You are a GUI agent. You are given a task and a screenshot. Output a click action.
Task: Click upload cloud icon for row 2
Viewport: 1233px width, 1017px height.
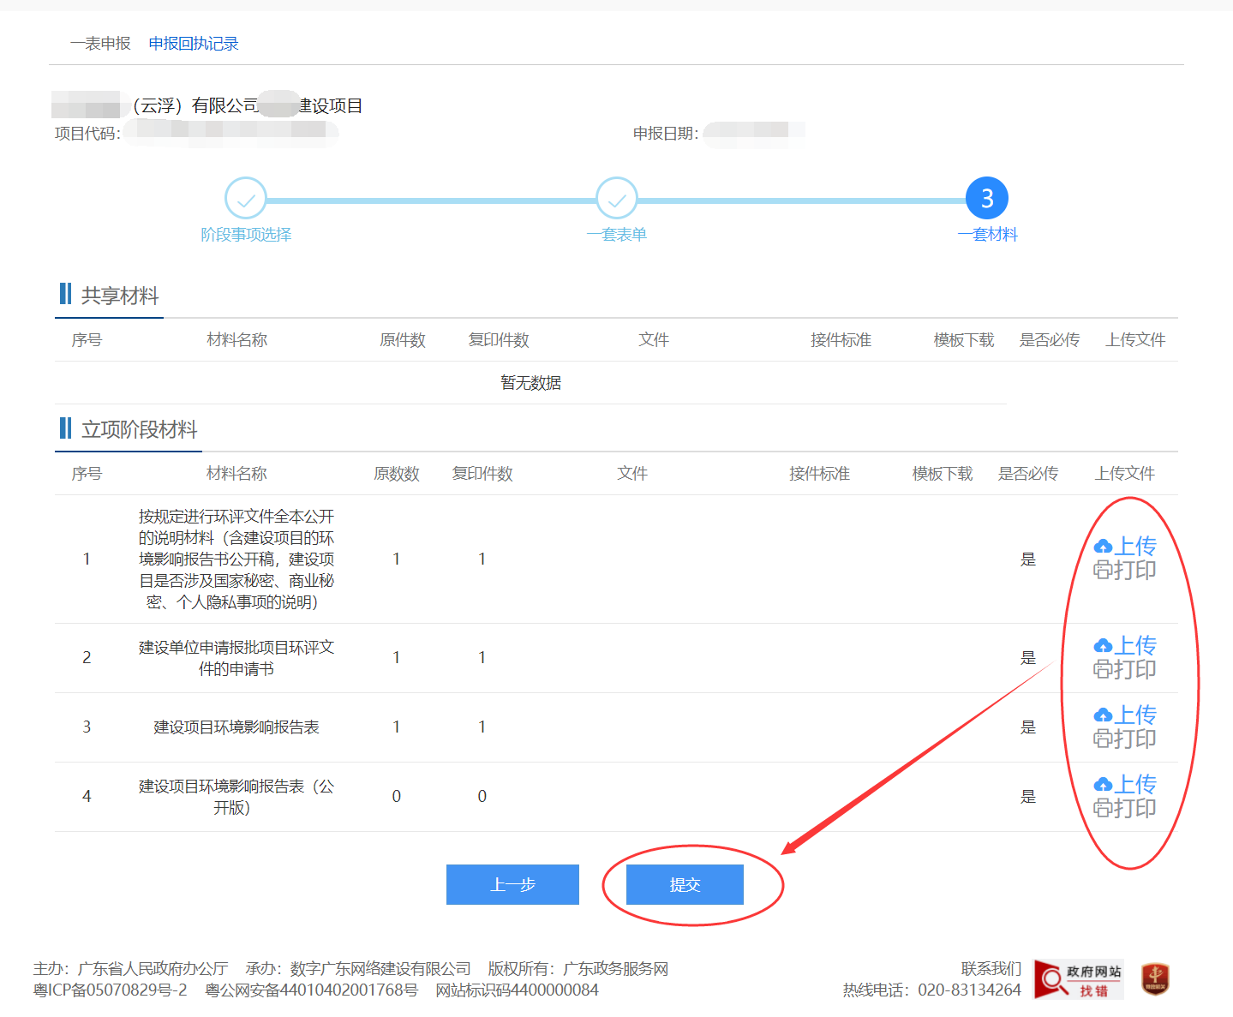point(1104,646)
